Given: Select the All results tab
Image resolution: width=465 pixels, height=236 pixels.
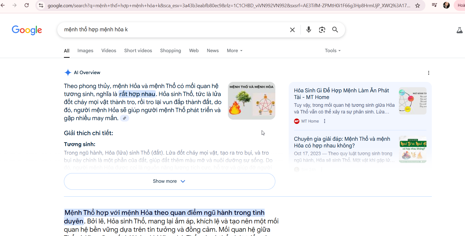Looking at the screenshot, I should [x=67, y=51].
